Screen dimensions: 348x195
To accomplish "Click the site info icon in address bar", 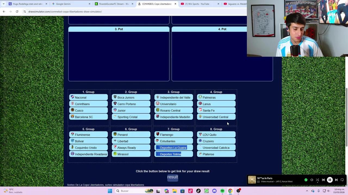I will click(25, 12).
